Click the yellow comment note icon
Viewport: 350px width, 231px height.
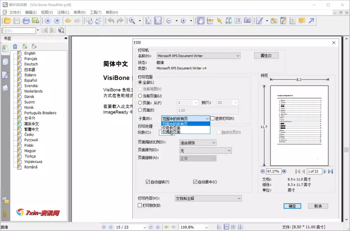click(x=302, y=21)
